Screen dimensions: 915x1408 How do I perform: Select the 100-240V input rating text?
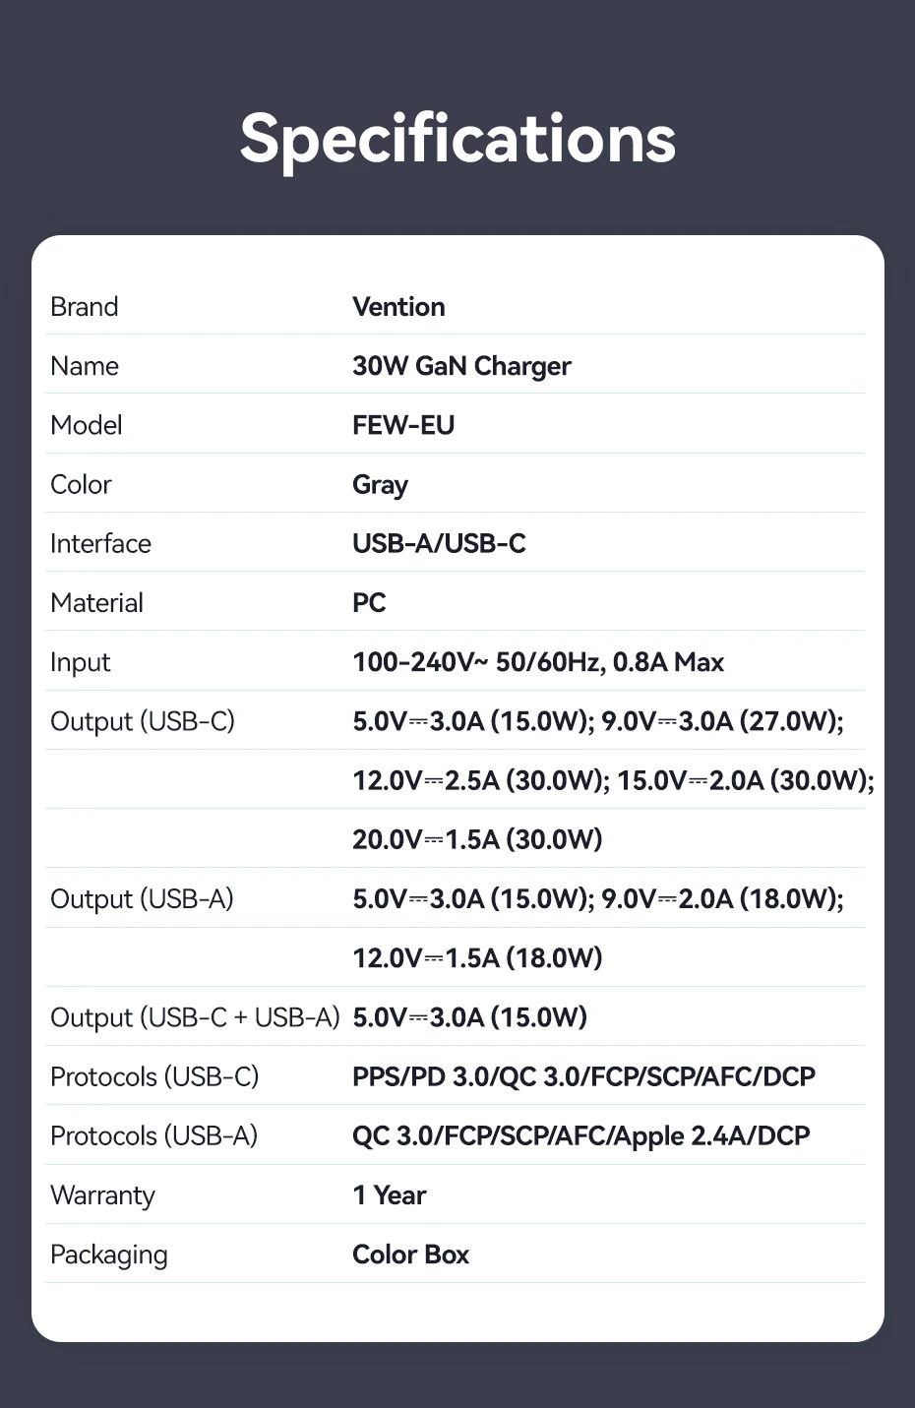tap(537, 662)
